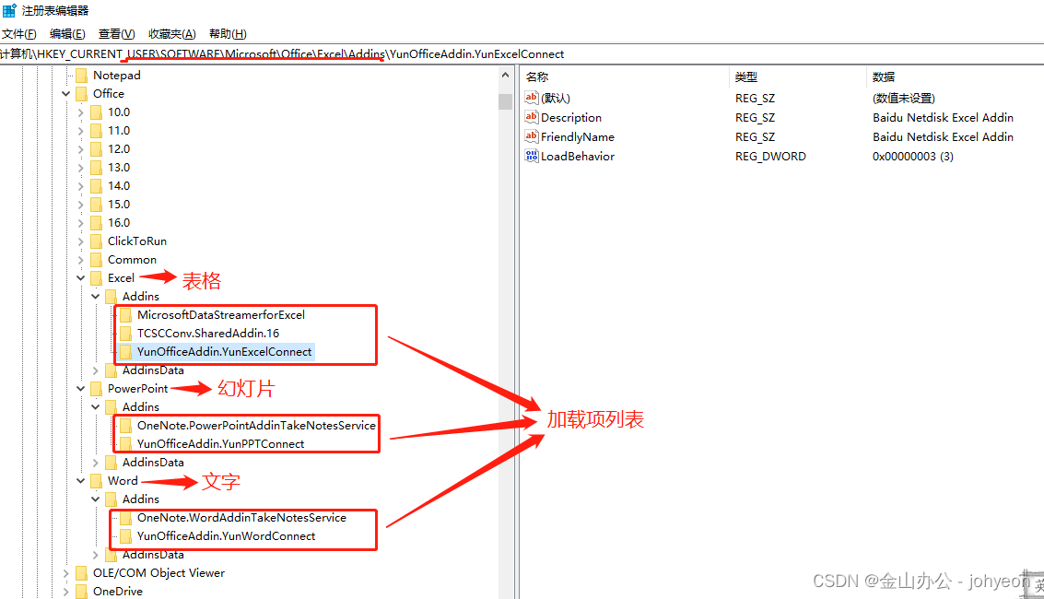Select the 12.0 folder icon

tap(96, 149)
